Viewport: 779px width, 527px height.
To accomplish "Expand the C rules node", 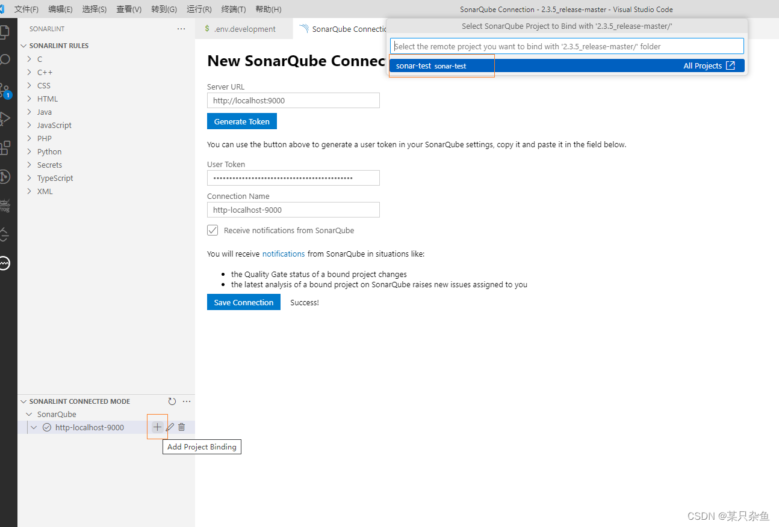I will tap(29, 59).
